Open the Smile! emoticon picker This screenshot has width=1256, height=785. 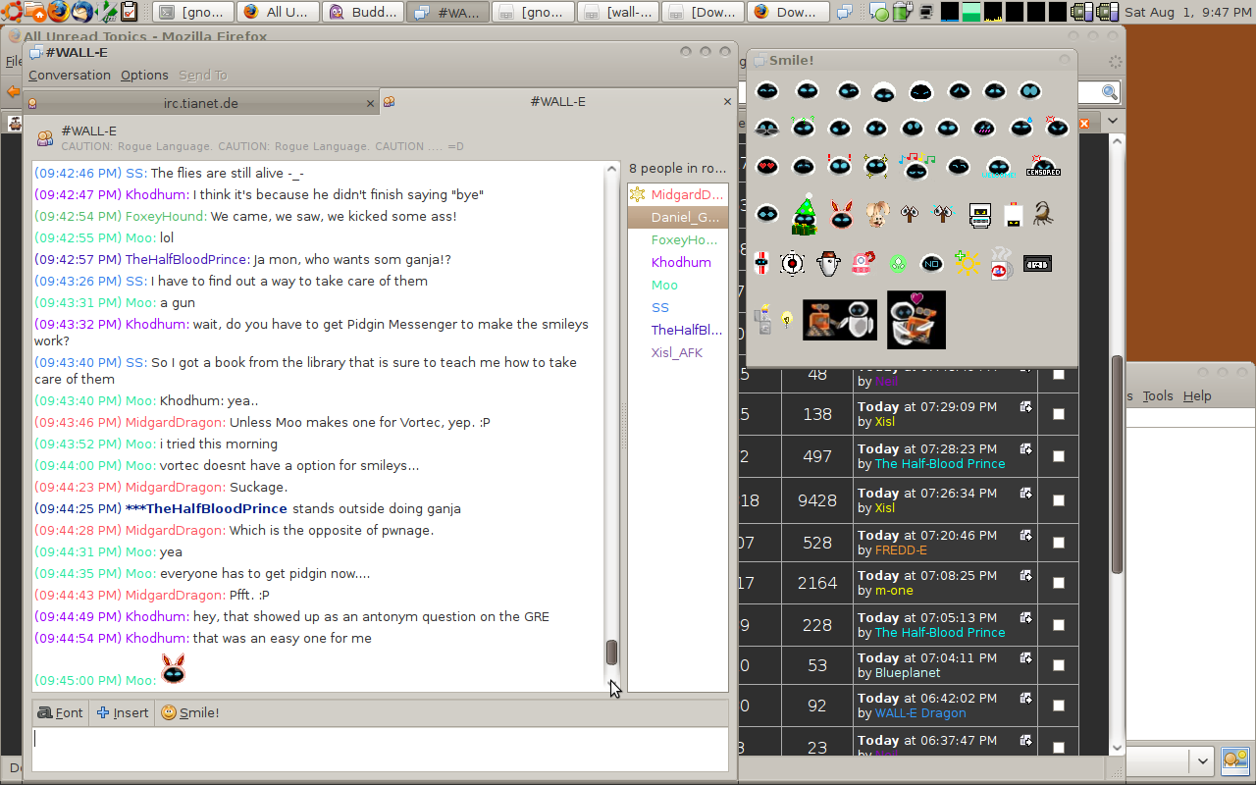tap(190, 713)
